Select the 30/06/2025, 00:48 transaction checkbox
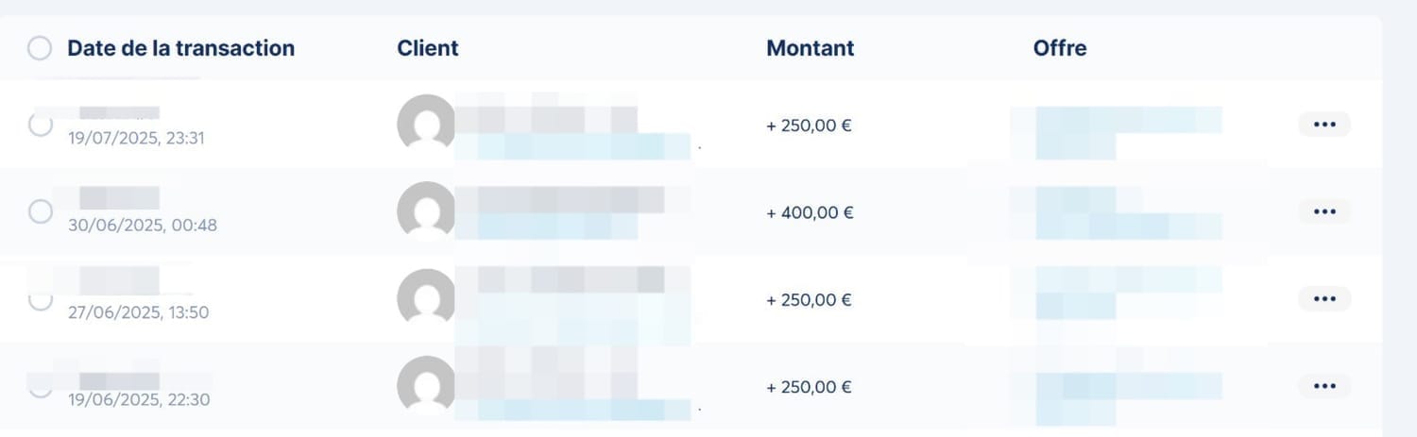1417x437 pixels. tap(40, 211)
